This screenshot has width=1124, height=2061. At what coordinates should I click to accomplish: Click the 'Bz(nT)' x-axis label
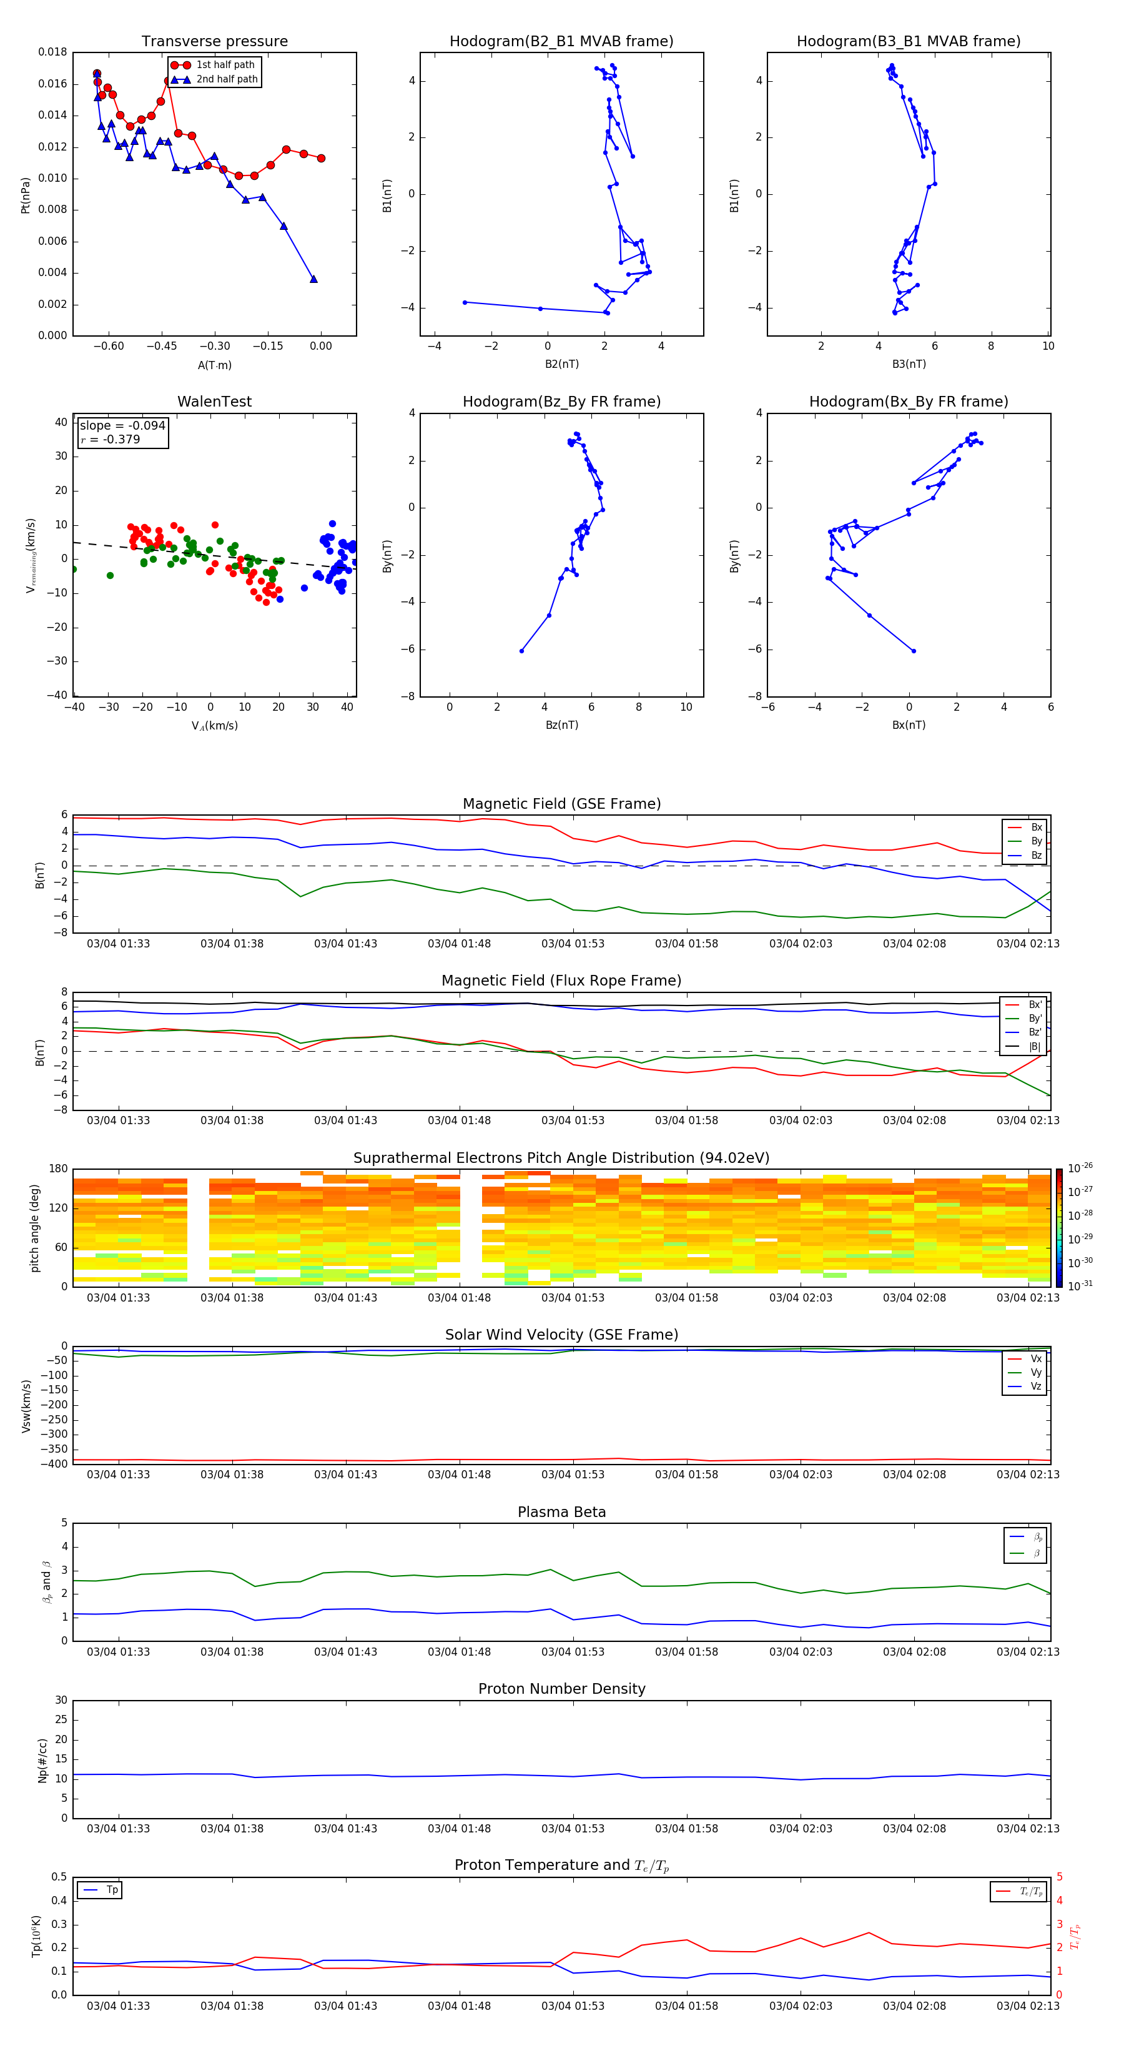point(561,725)
